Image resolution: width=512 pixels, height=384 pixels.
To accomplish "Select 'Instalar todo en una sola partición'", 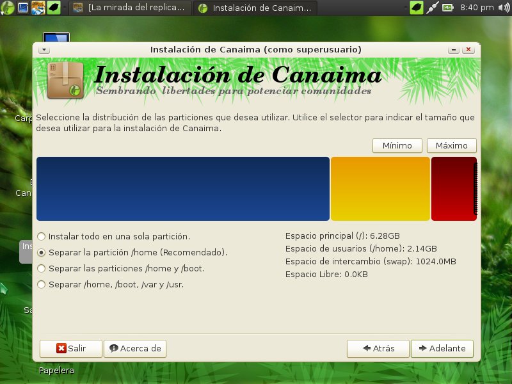I will pos(42,236).
